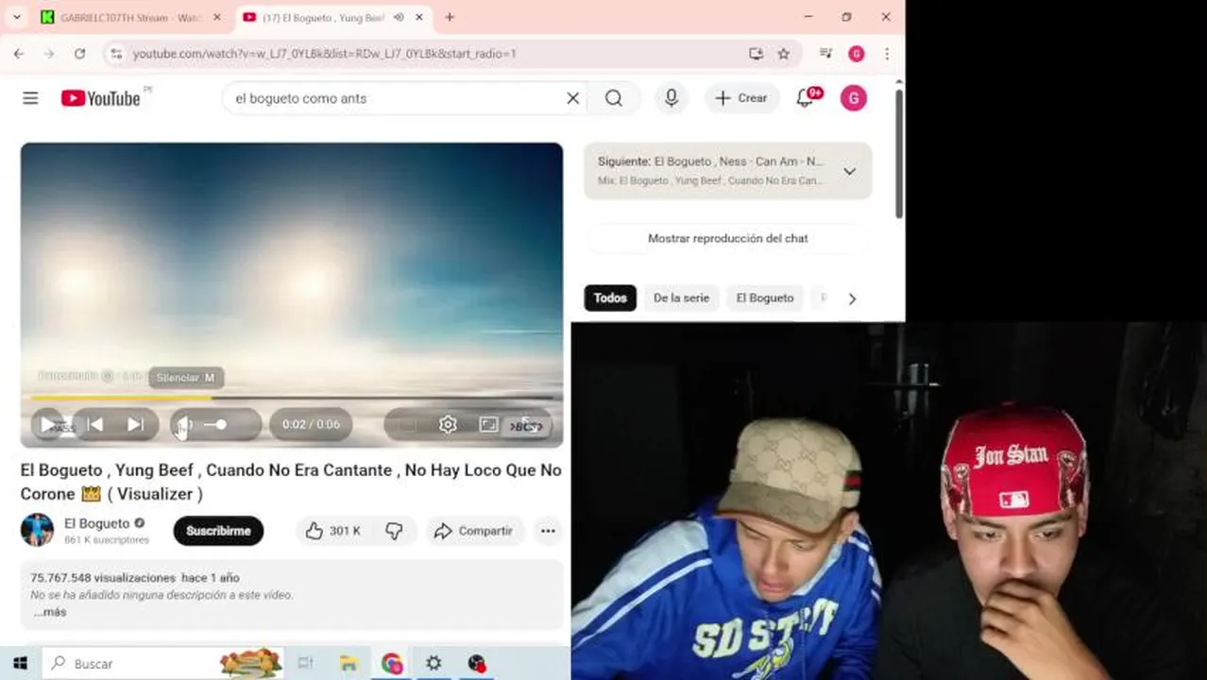1207x680 pixels.
Task: Mute the tab via its audio icon
Action: 399,17
